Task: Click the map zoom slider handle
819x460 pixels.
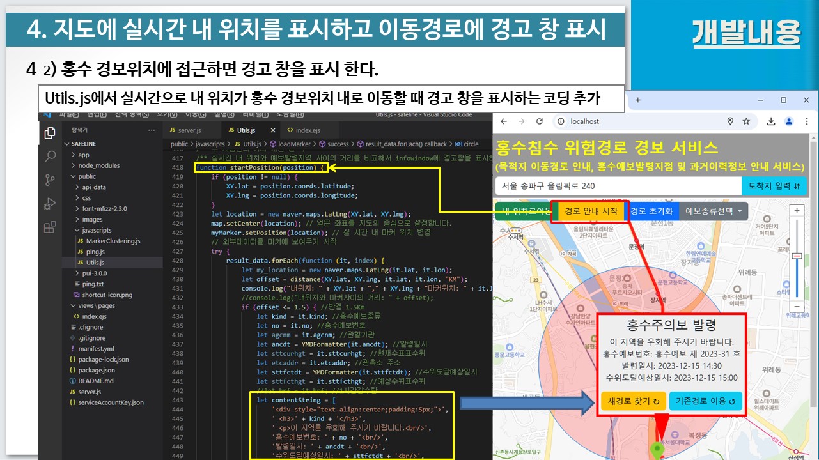Action: coord(796,256)
